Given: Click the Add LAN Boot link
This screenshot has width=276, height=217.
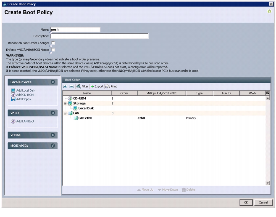Looking at the screenshot, I should click(25, 121).
